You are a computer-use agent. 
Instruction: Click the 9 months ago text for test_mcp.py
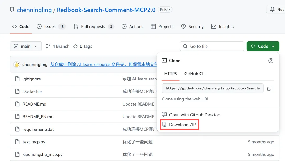point(261,142)
